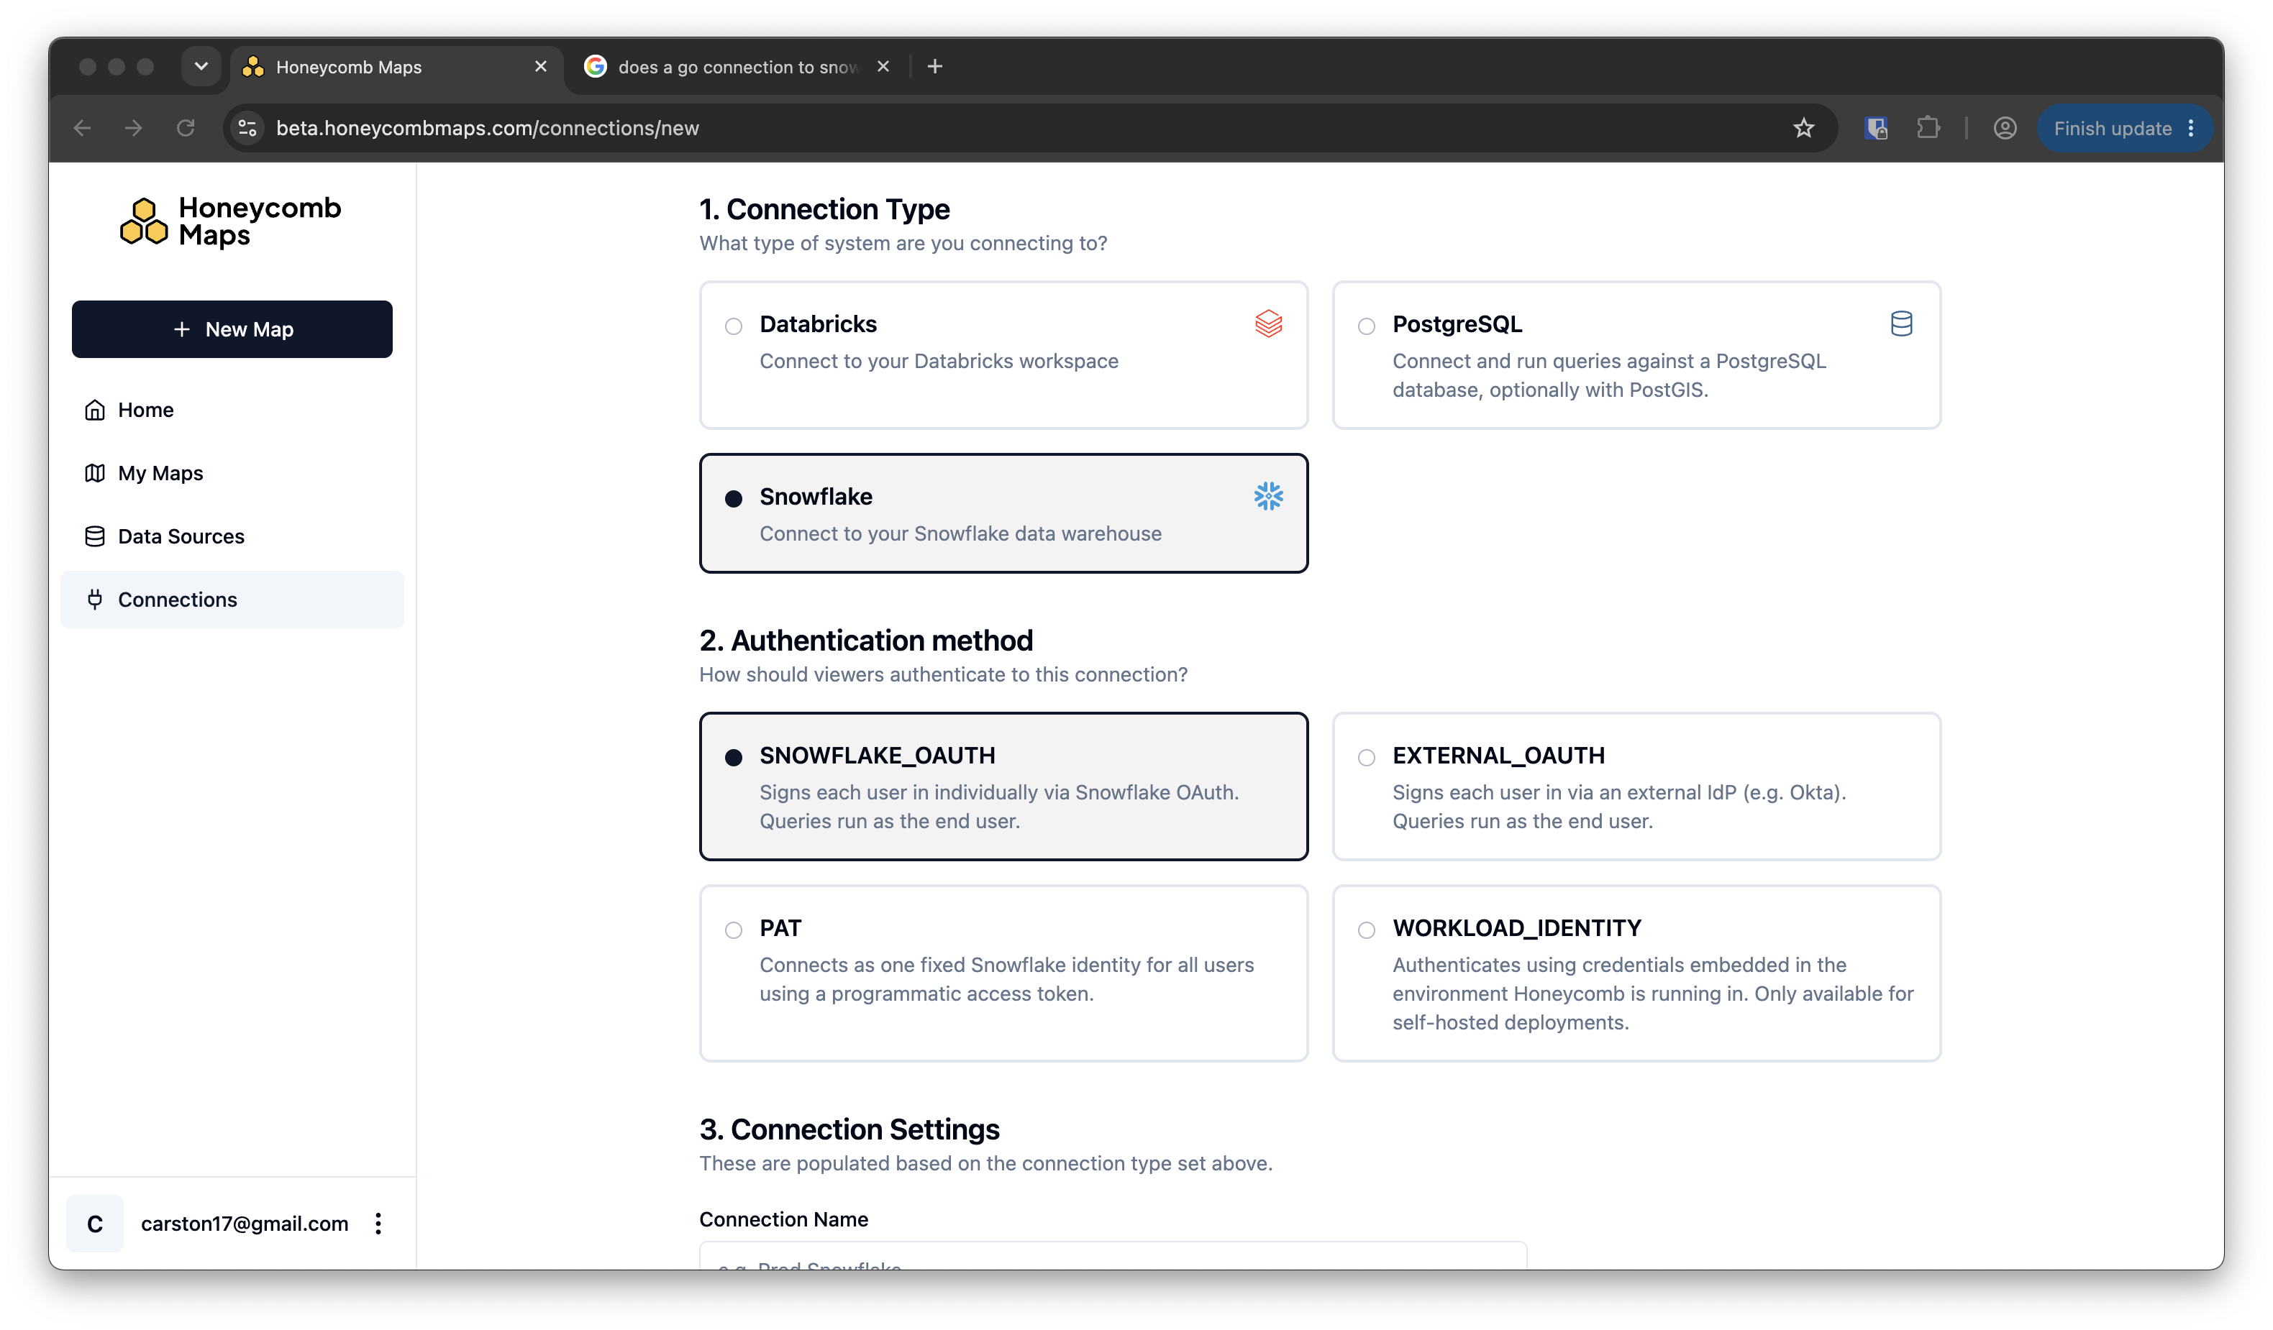Click the Connections plug icon
This screenshot has width=2273, height=1330.
95,599
